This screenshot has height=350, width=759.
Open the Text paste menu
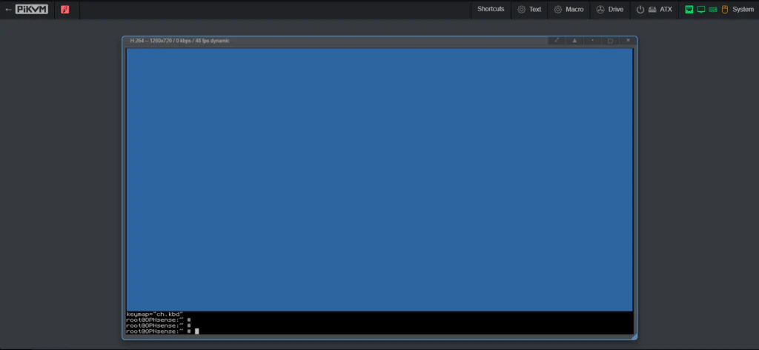click(534, 10)
